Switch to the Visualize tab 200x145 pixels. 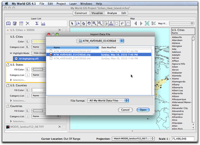pos(97,13)
